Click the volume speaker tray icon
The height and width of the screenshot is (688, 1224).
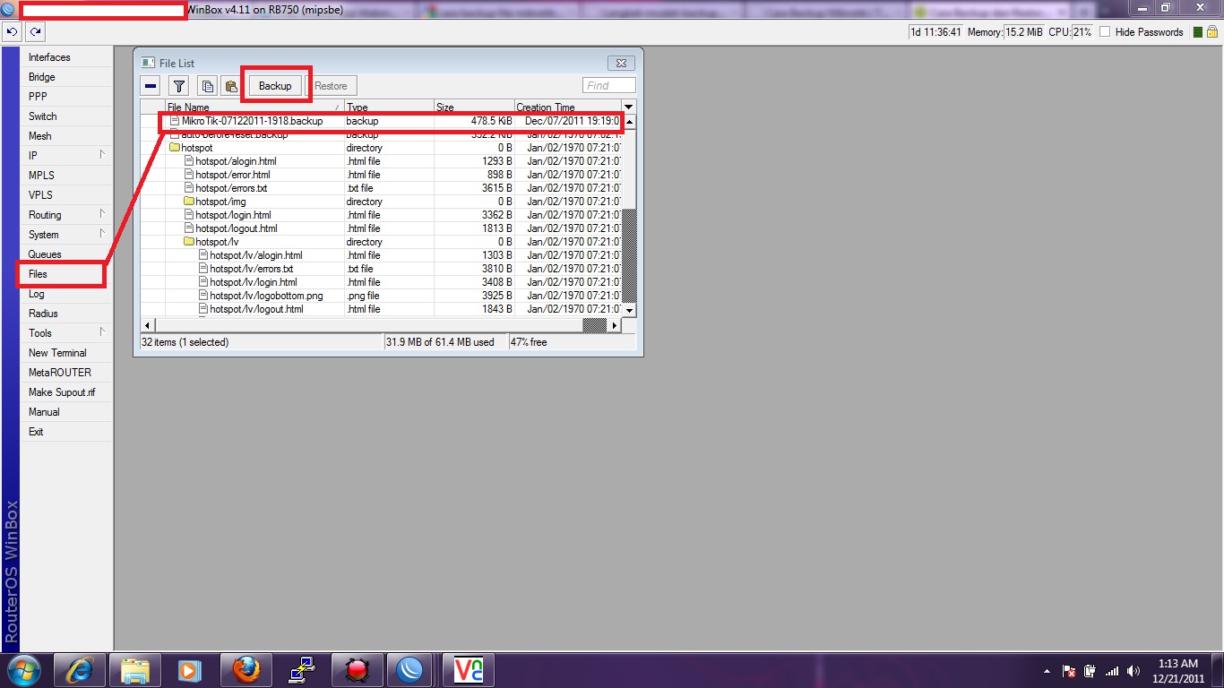[1133, 671]
